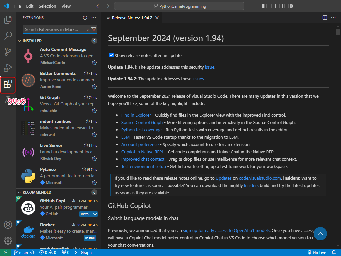Close the Release Notes: 1.94.2 tab
This screenshot has height=256, width=341.
(x=157, y=18)
